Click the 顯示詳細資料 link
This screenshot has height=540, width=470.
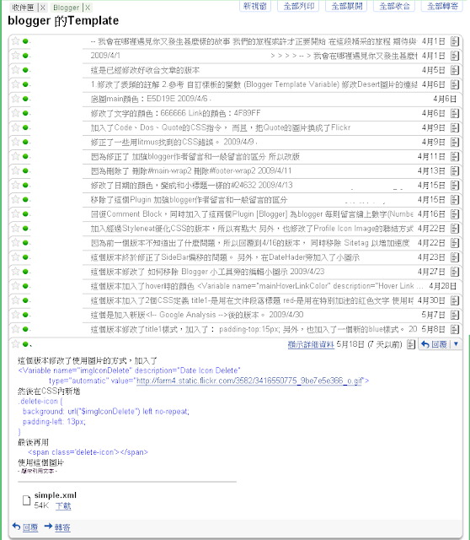click(311, 344)
